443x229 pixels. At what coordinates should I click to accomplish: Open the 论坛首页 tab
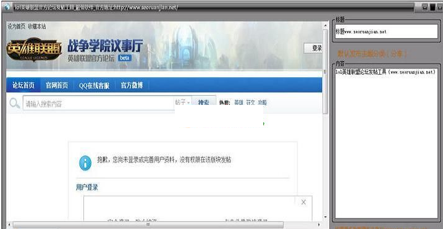pyautogui.click(x=23, y=85)
